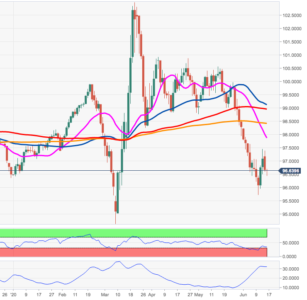Select the tallest green candle near 102.5 peak
The width and height of the screenshot is (307, 300).
[132, 33]
